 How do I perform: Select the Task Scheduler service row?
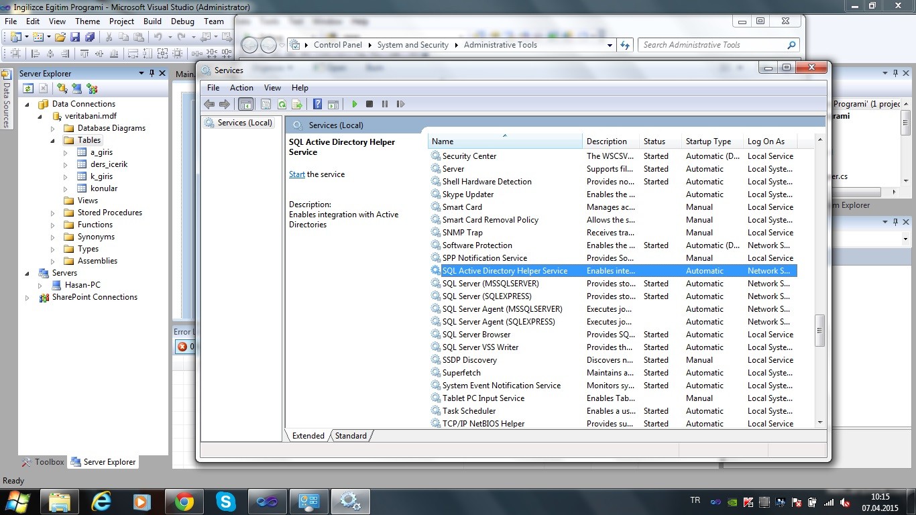click(x=612, y=411)
